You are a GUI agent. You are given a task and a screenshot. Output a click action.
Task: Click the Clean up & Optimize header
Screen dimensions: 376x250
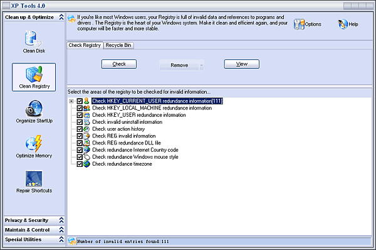pyautogui.click(x=34, y=17)
